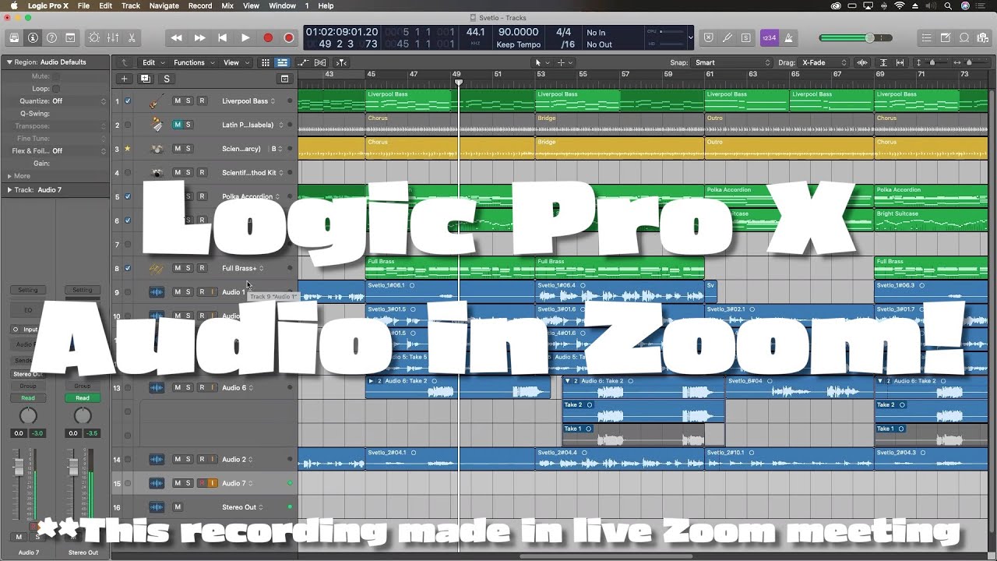
Task: Open the Mixer icon in toolbar
Action: coord(113,37)
